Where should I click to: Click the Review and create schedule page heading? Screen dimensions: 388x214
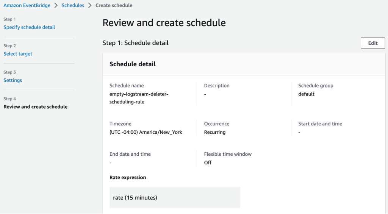click(x=164, y=23)
